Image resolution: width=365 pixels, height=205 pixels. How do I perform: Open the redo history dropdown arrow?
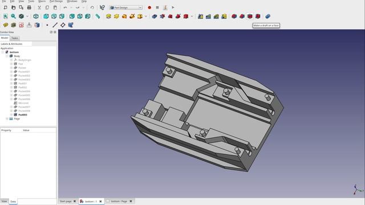pos(83,7)
